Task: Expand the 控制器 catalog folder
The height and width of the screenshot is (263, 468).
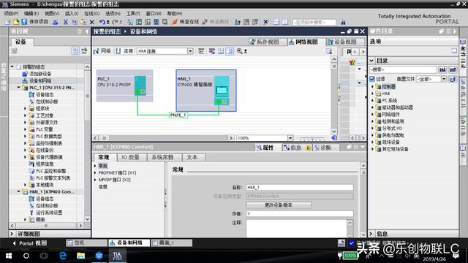Action: click(x=372, y=87)
